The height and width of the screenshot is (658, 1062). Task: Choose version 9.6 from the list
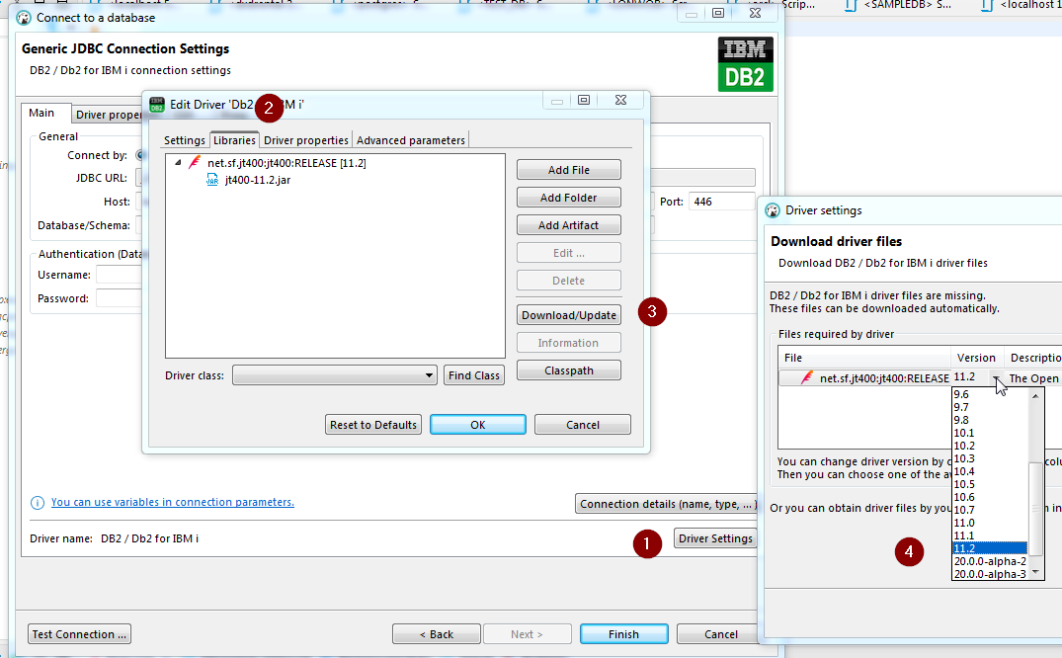[x=990, y=394]
